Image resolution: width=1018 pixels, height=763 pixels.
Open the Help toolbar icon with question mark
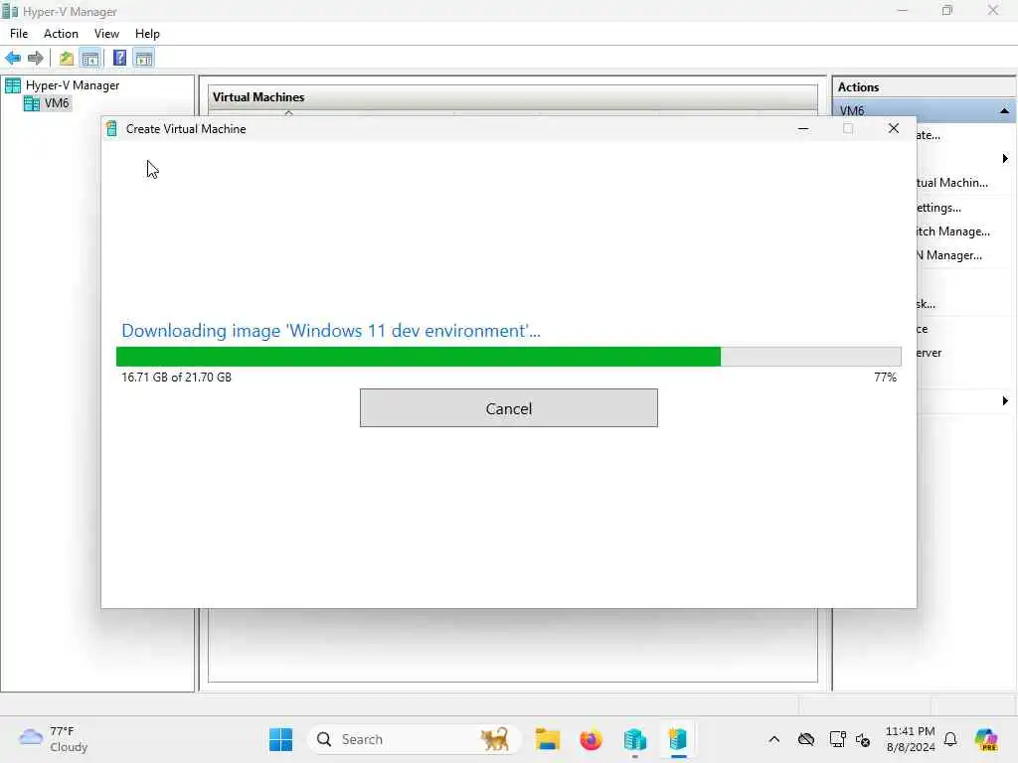[x=119, y=59]
